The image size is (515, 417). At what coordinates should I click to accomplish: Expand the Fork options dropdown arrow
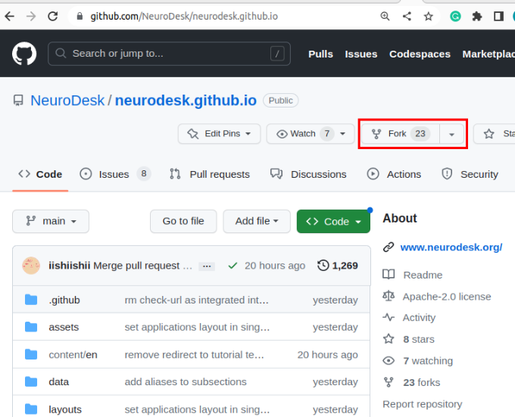(x=452, y=134)
